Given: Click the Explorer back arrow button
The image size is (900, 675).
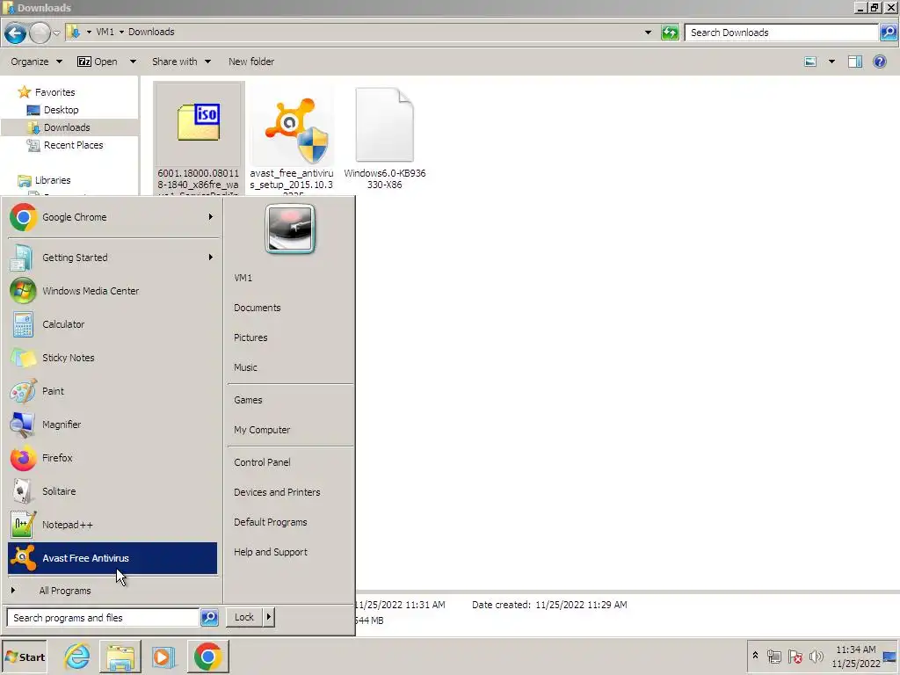Looking at the screenshot, I should 15,33.
